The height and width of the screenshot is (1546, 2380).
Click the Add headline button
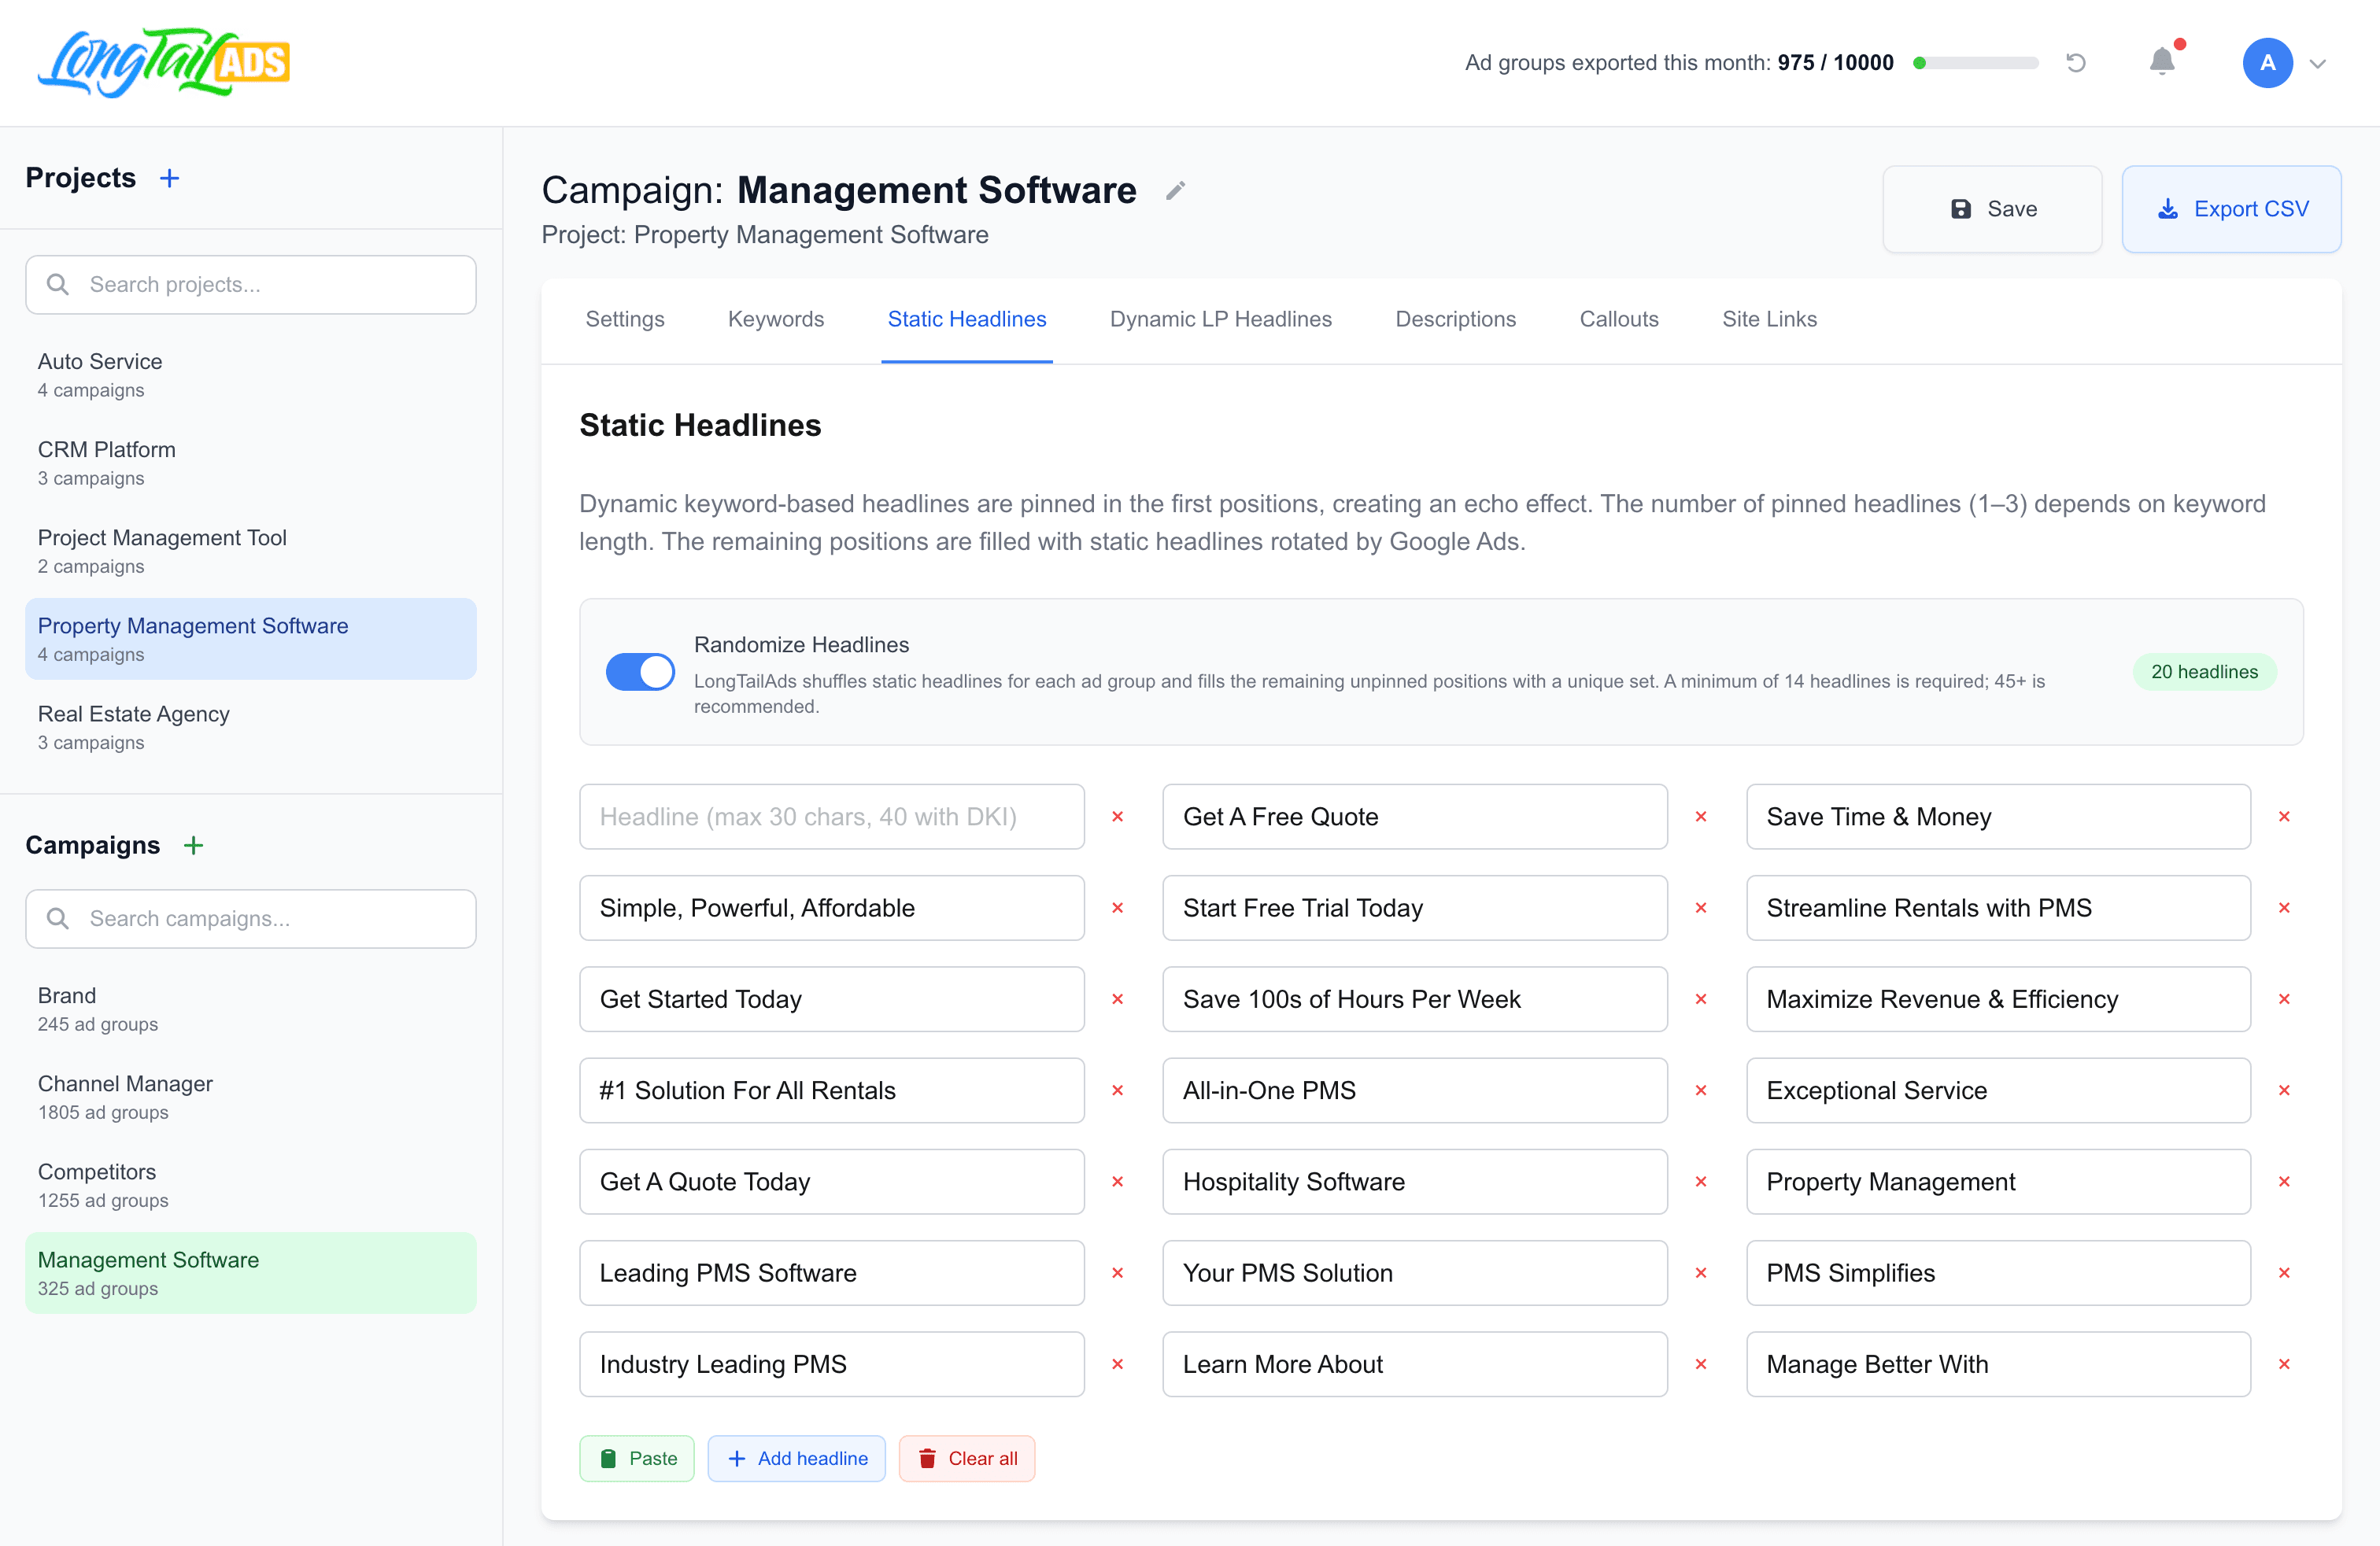(797, 1458)
